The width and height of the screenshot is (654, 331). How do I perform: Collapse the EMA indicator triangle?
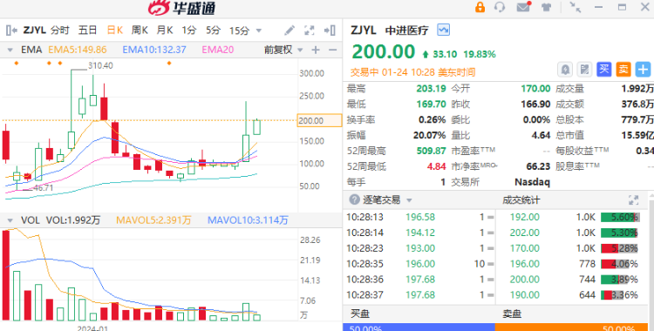point(10,50)
